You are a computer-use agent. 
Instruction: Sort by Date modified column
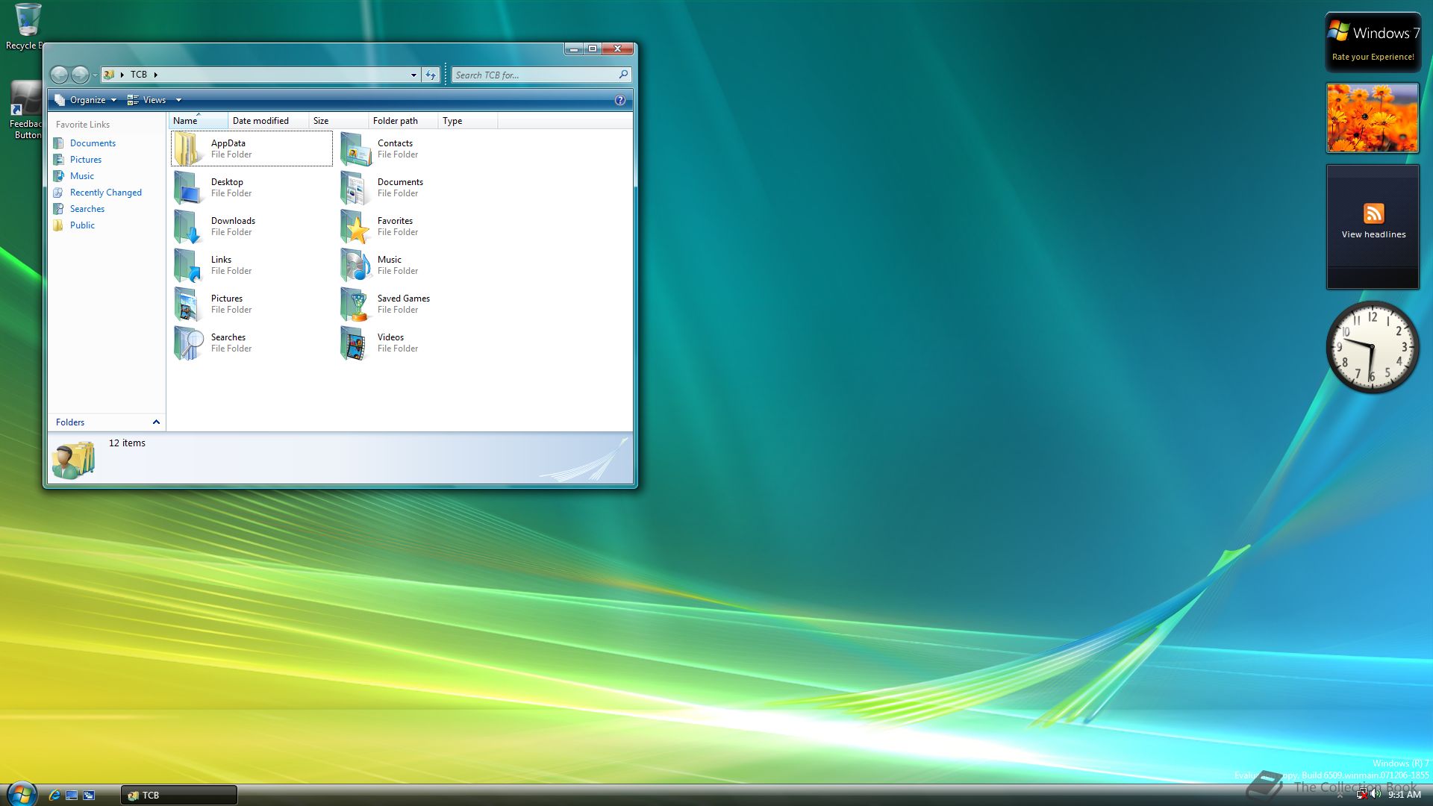click(260, 121)
